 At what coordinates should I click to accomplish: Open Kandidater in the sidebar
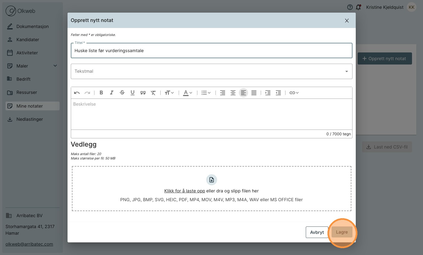click(28, 40)
